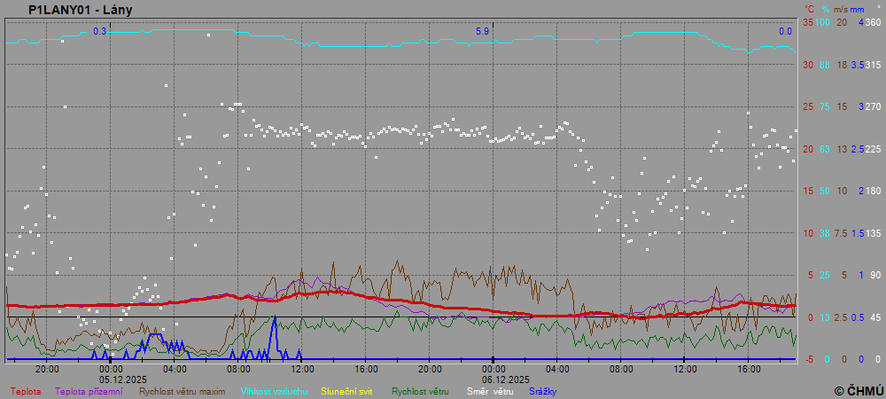Click the yellow Sluneční svit legend label
The width and height of the screenshot is (886, 399).
347,391
